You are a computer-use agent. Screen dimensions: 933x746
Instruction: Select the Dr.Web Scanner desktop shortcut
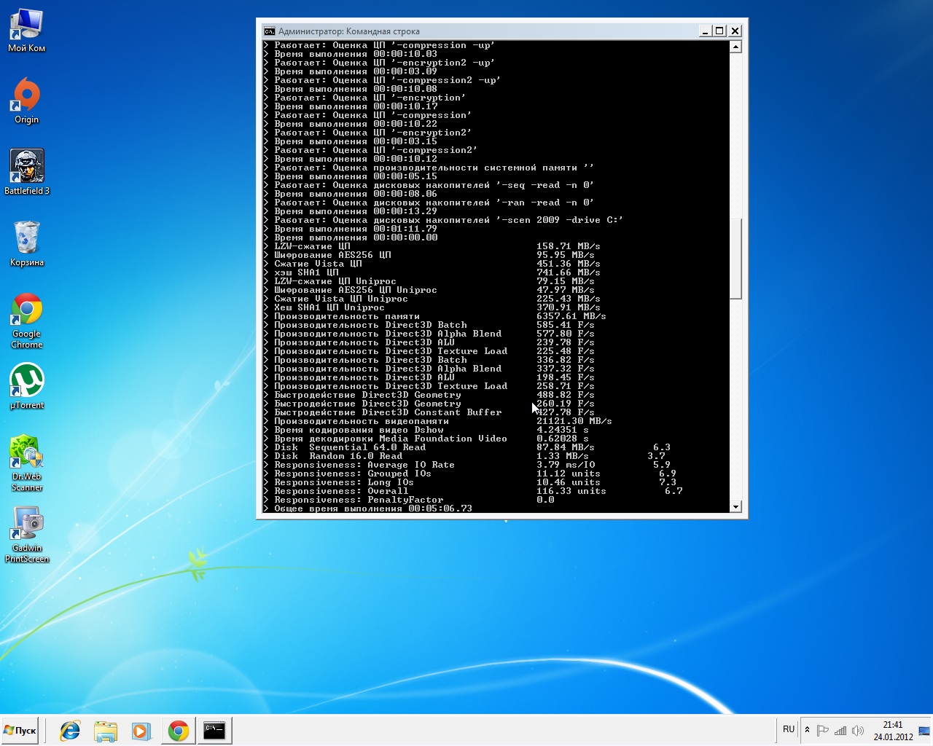point(27,463)
